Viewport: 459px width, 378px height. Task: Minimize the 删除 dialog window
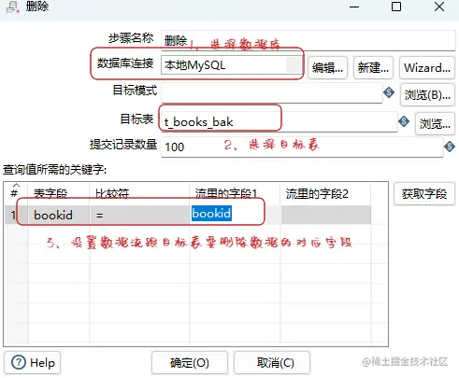[354, 7]
